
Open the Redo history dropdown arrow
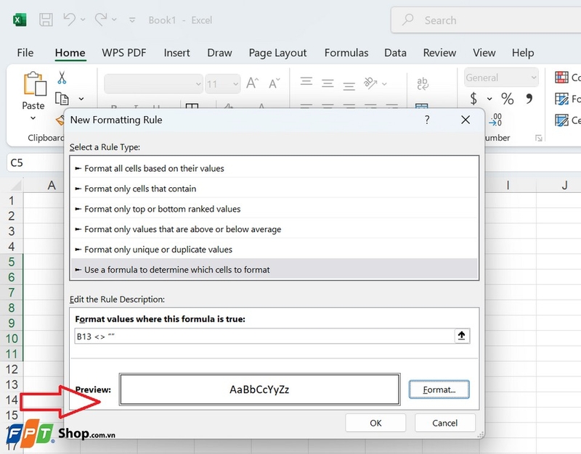click(114, 20)
